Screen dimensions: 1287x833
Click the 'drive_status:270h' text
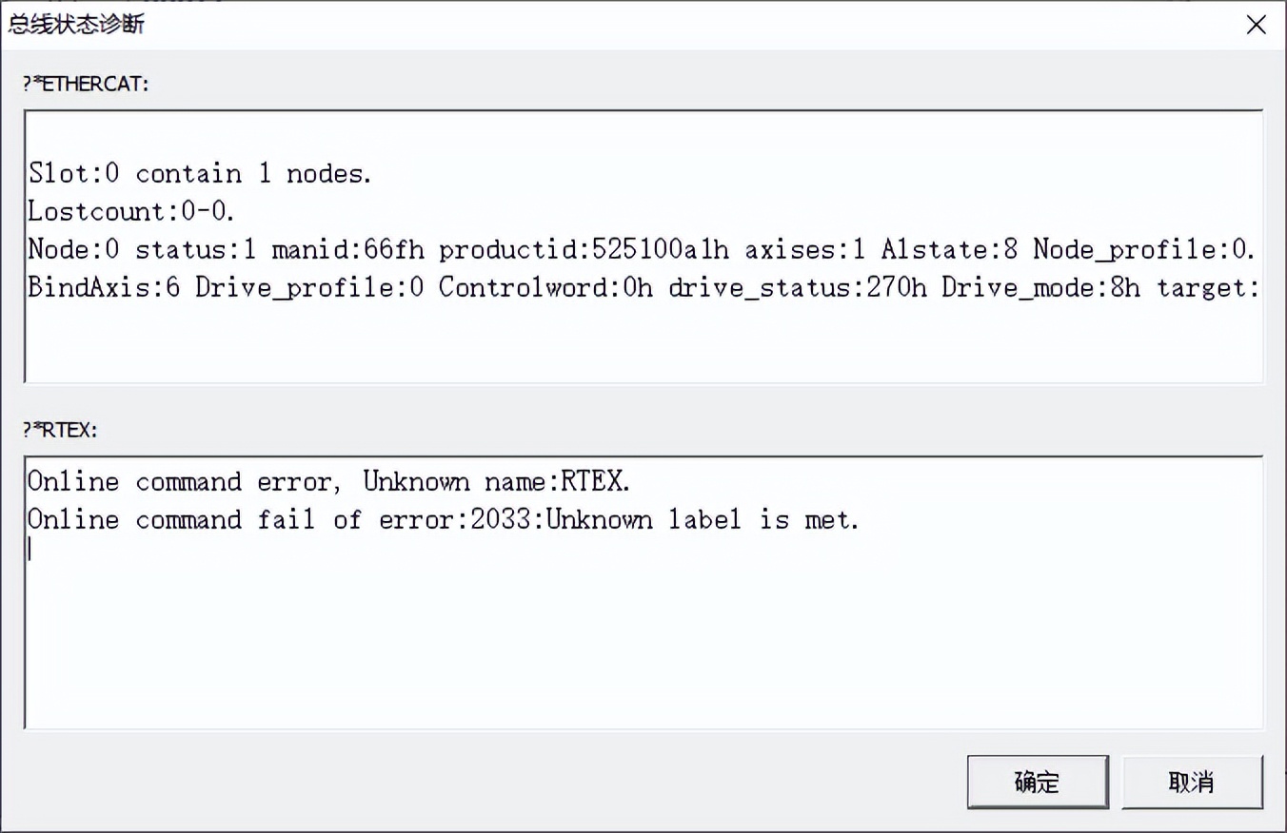[797, 288]
